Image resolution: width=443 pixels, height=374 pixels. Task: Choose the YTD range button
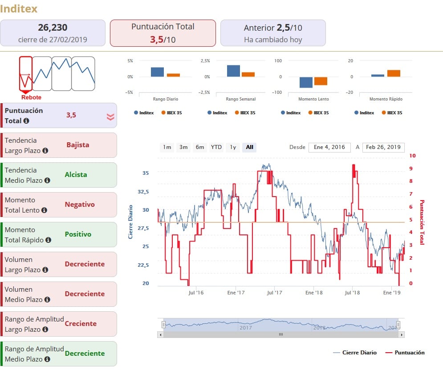(216, 147)
